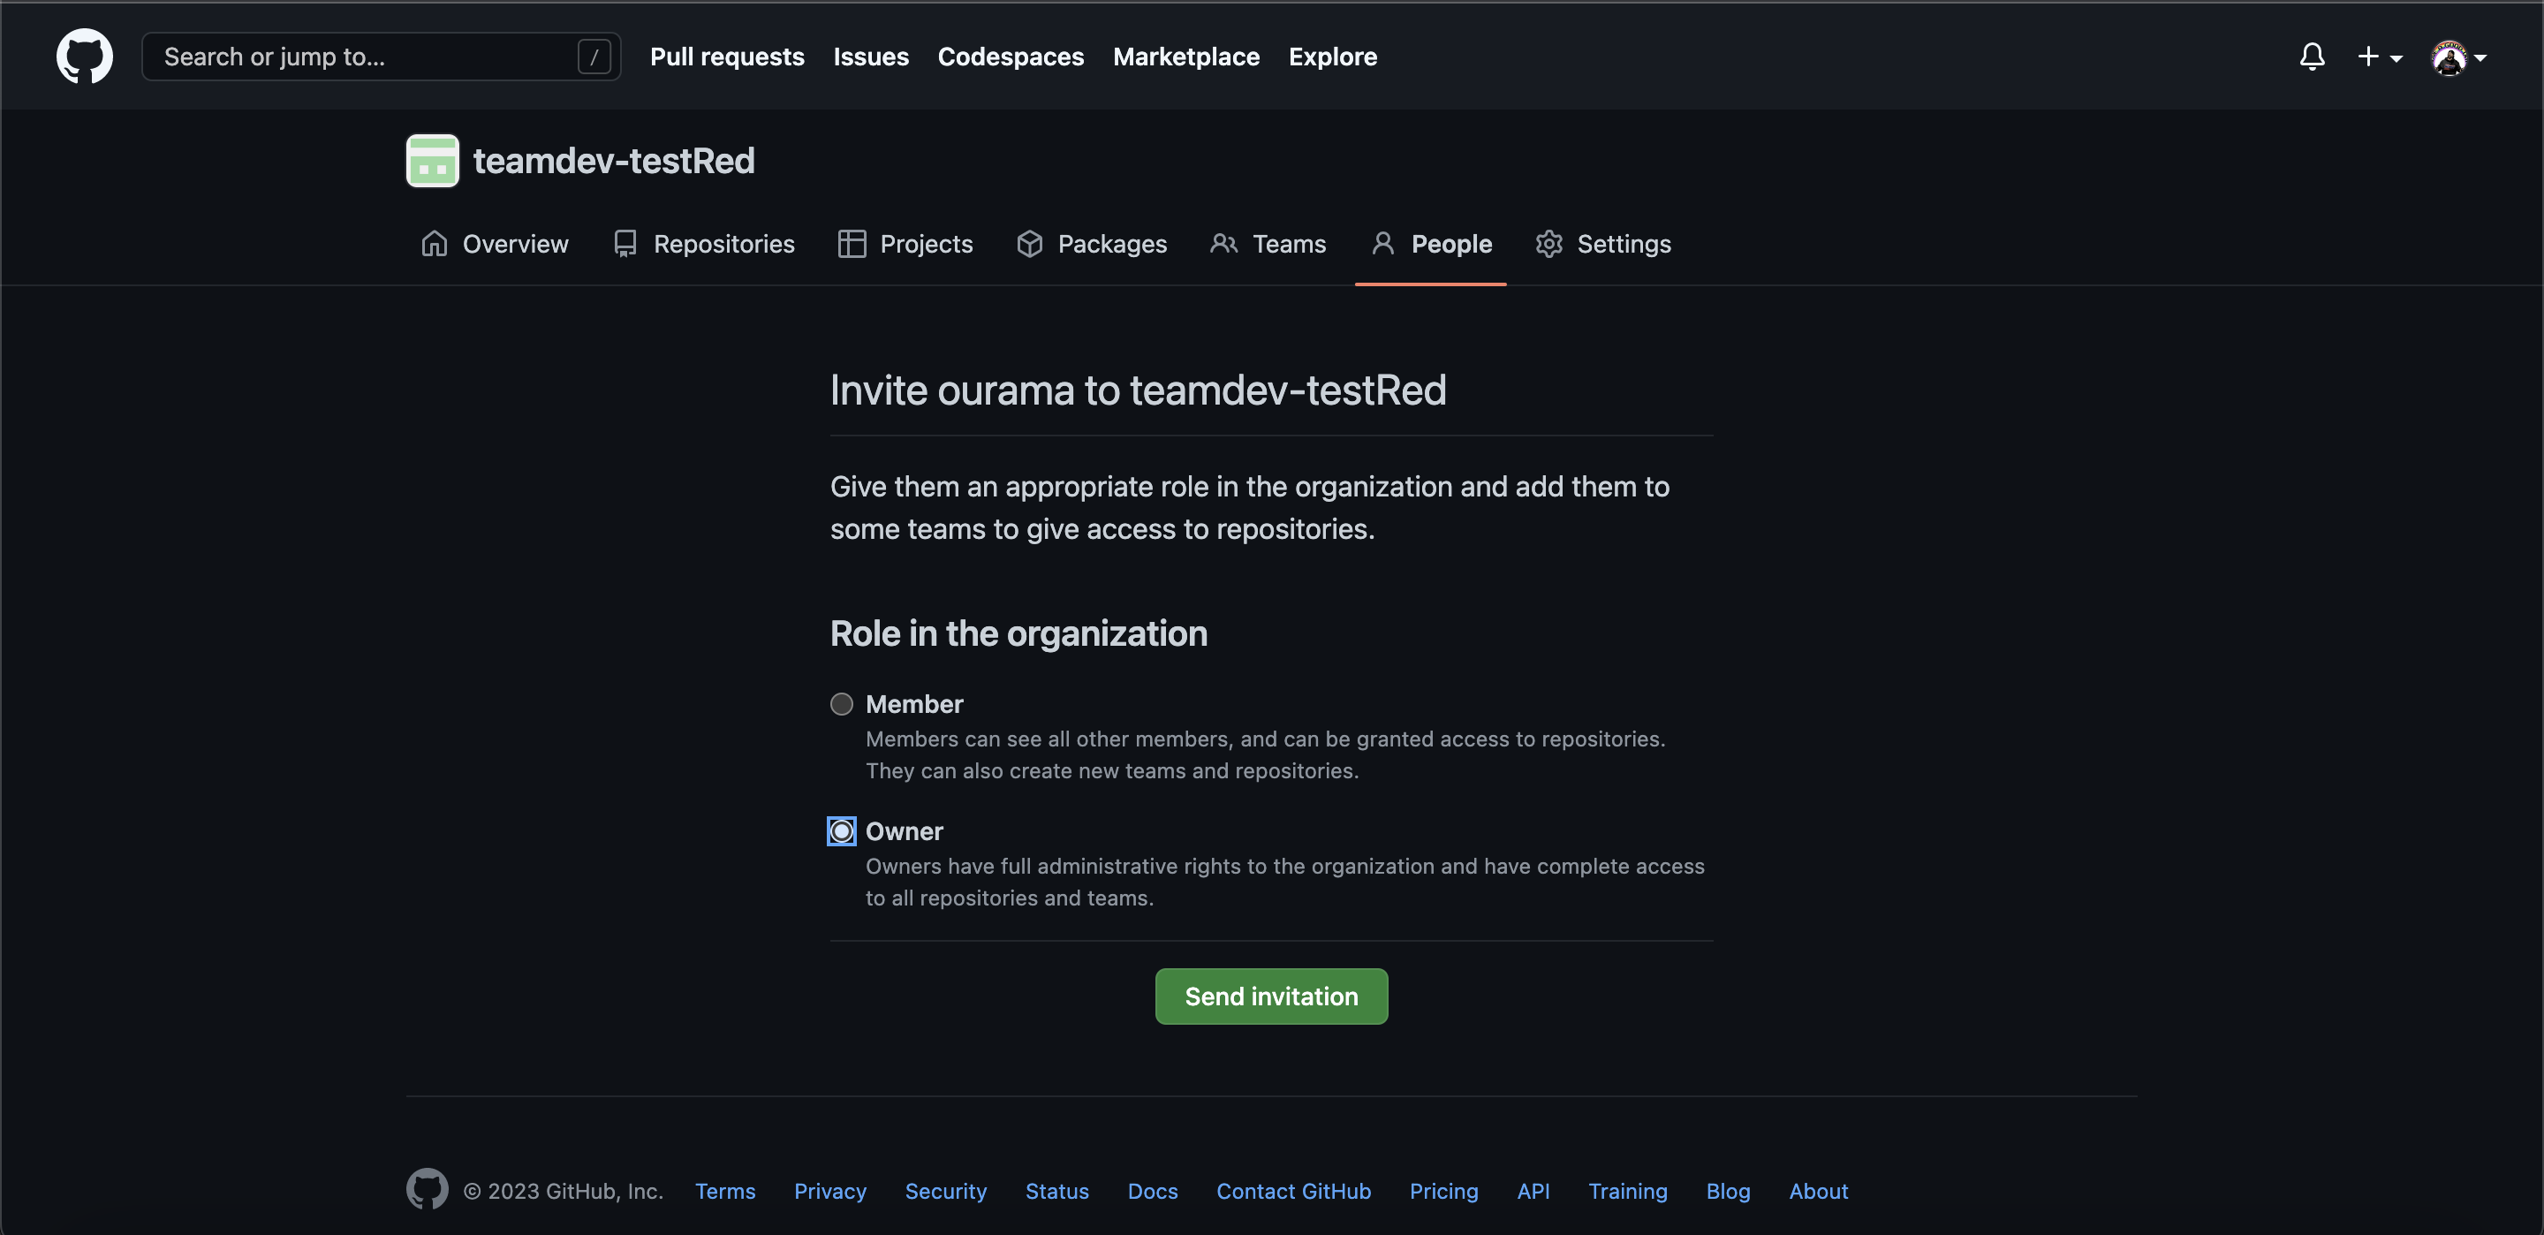Click the book icon beside Repositories

tap(625, 243)
